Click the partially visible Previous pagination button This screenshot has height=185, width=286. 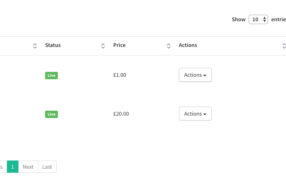(x=3, y=167)
